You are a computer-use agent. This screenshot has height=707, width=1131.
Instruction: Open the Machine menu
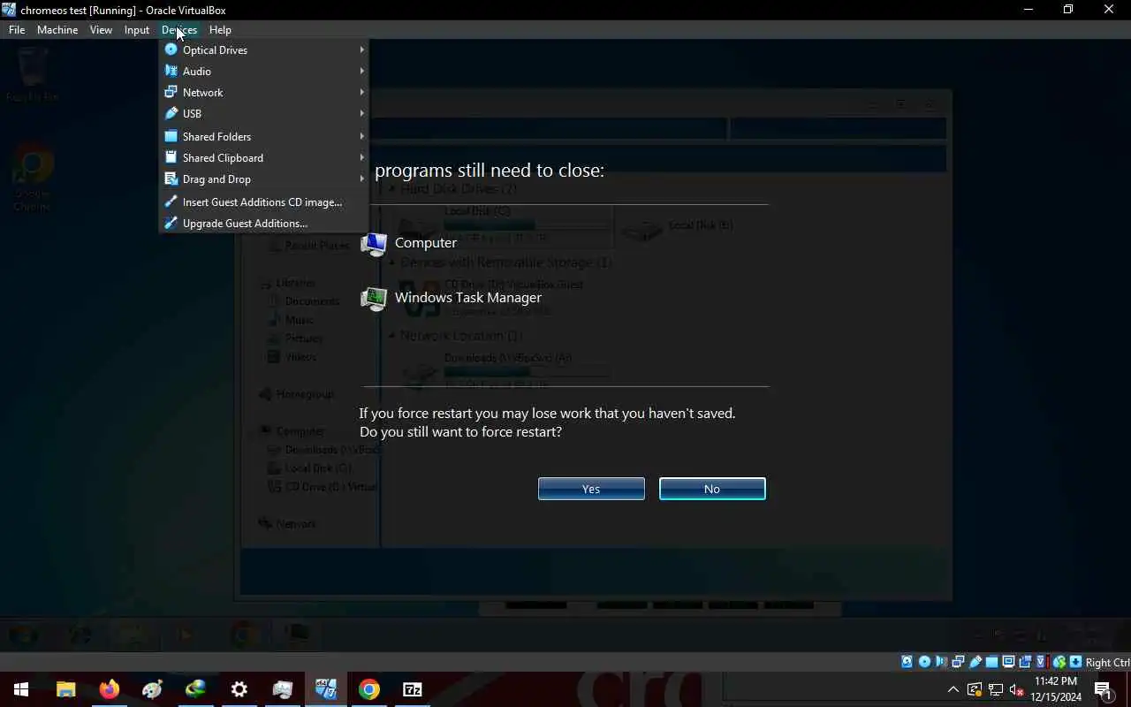tap(57, 29)
